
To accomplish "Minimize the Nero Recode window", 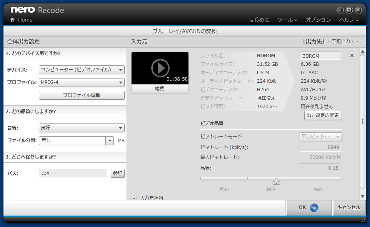I will tap(340, 10).
